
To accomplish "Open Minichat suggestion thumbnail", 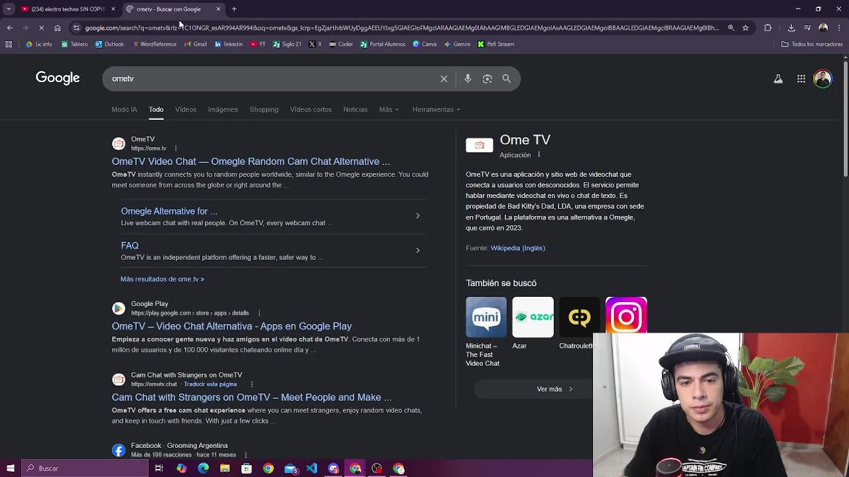I will click(x=486, y=317).
